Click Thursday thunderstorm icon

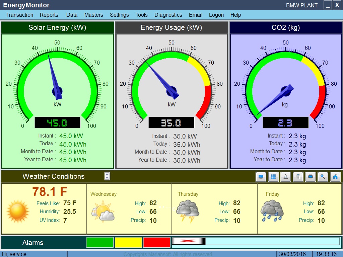pos(188,211)
